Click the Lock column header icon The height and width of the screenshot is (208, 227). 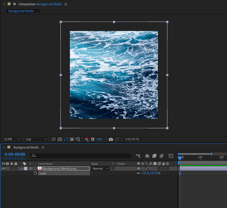[x=16, y=164]
